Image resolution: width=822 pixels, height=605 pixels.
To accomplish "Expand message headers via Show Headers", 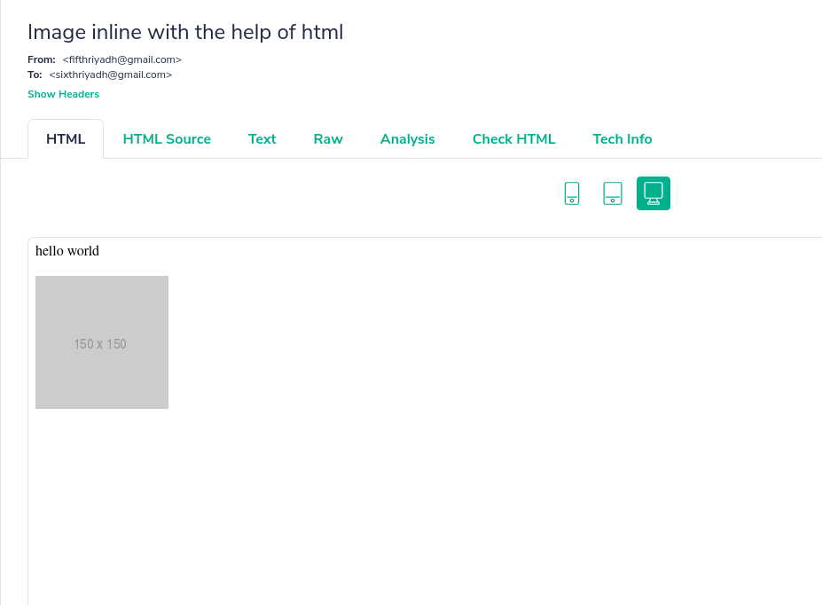I will [63, 94].
